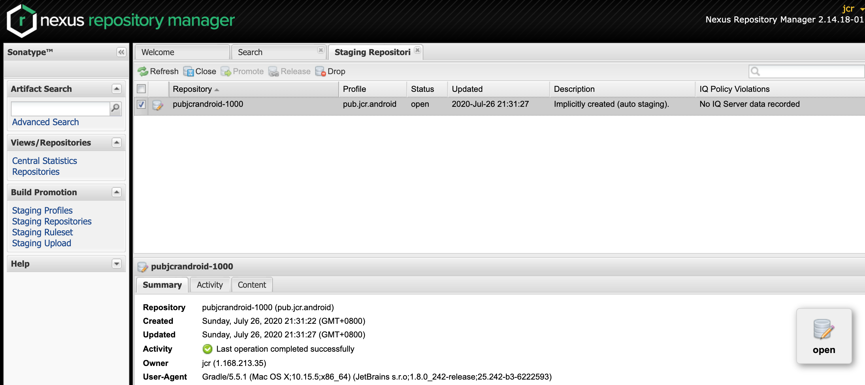
Task: Click the Description column header
Action: click(622, 89)
